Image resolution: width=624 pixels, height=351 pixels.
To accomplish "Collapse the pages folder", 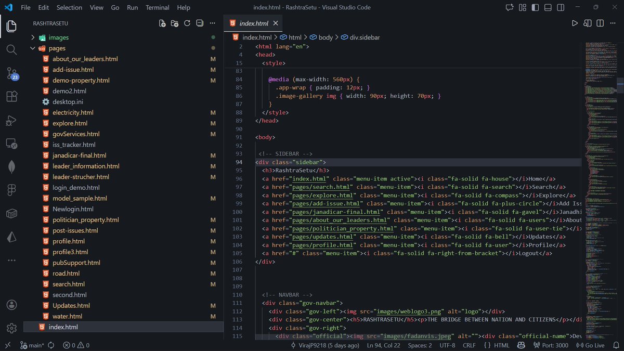I will tap(123, 48).
